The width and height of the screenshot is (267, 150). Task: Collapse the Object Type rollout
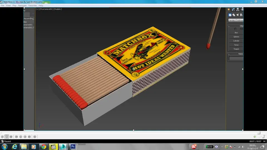pyautogui.click(x=229, y=26)
